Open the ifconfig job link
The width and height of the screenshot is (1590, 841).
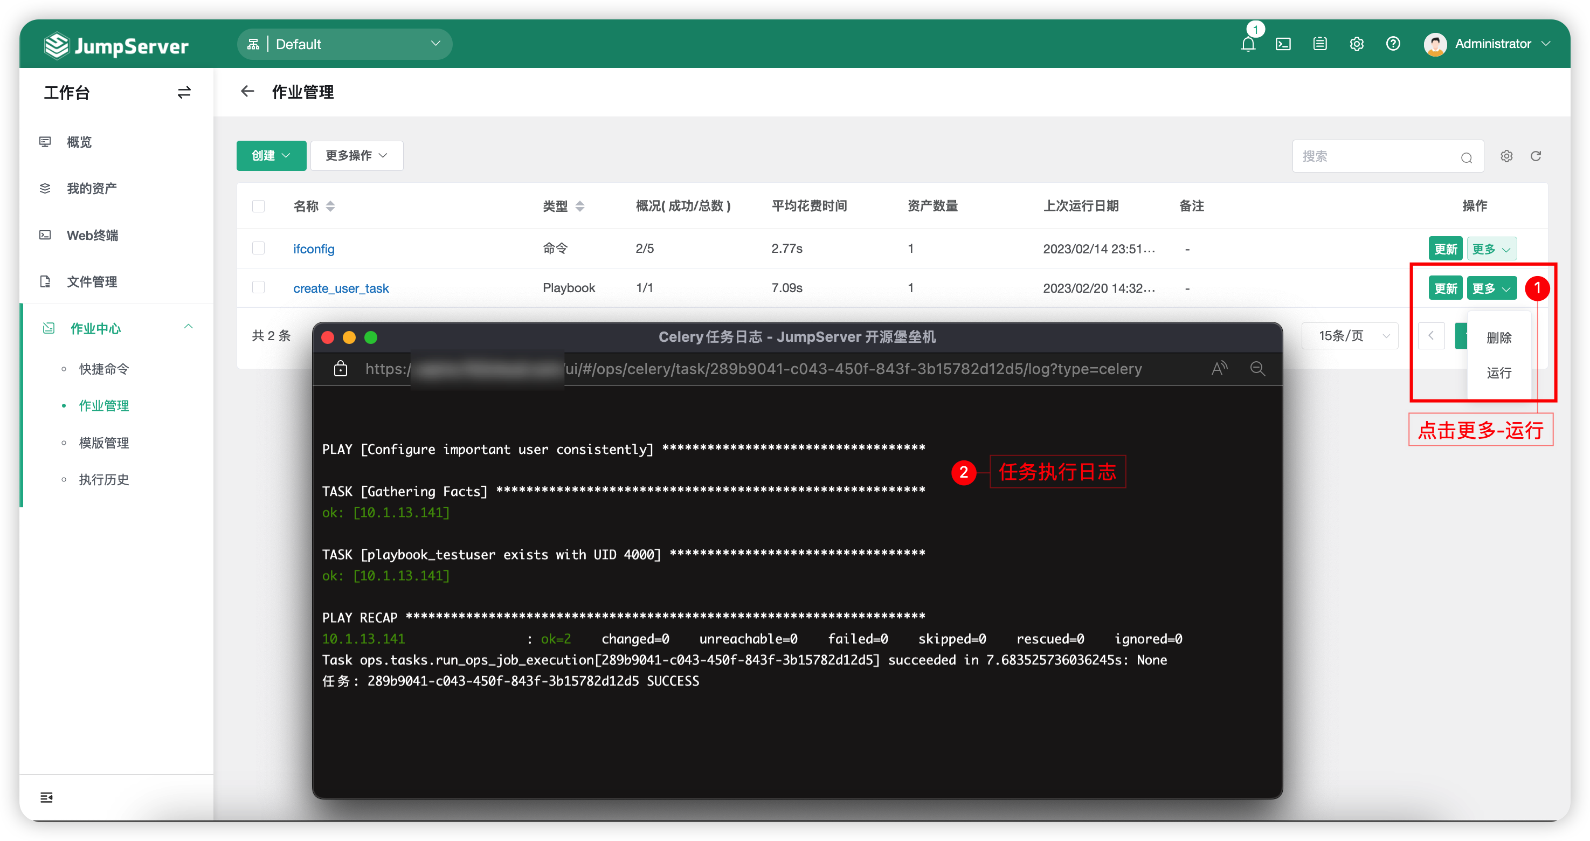(x=314, y=249)
